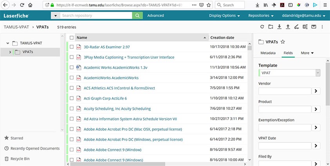Open search type dropdown beside repository search
Viewport: 330px width, 166px height.
(56, 16)
